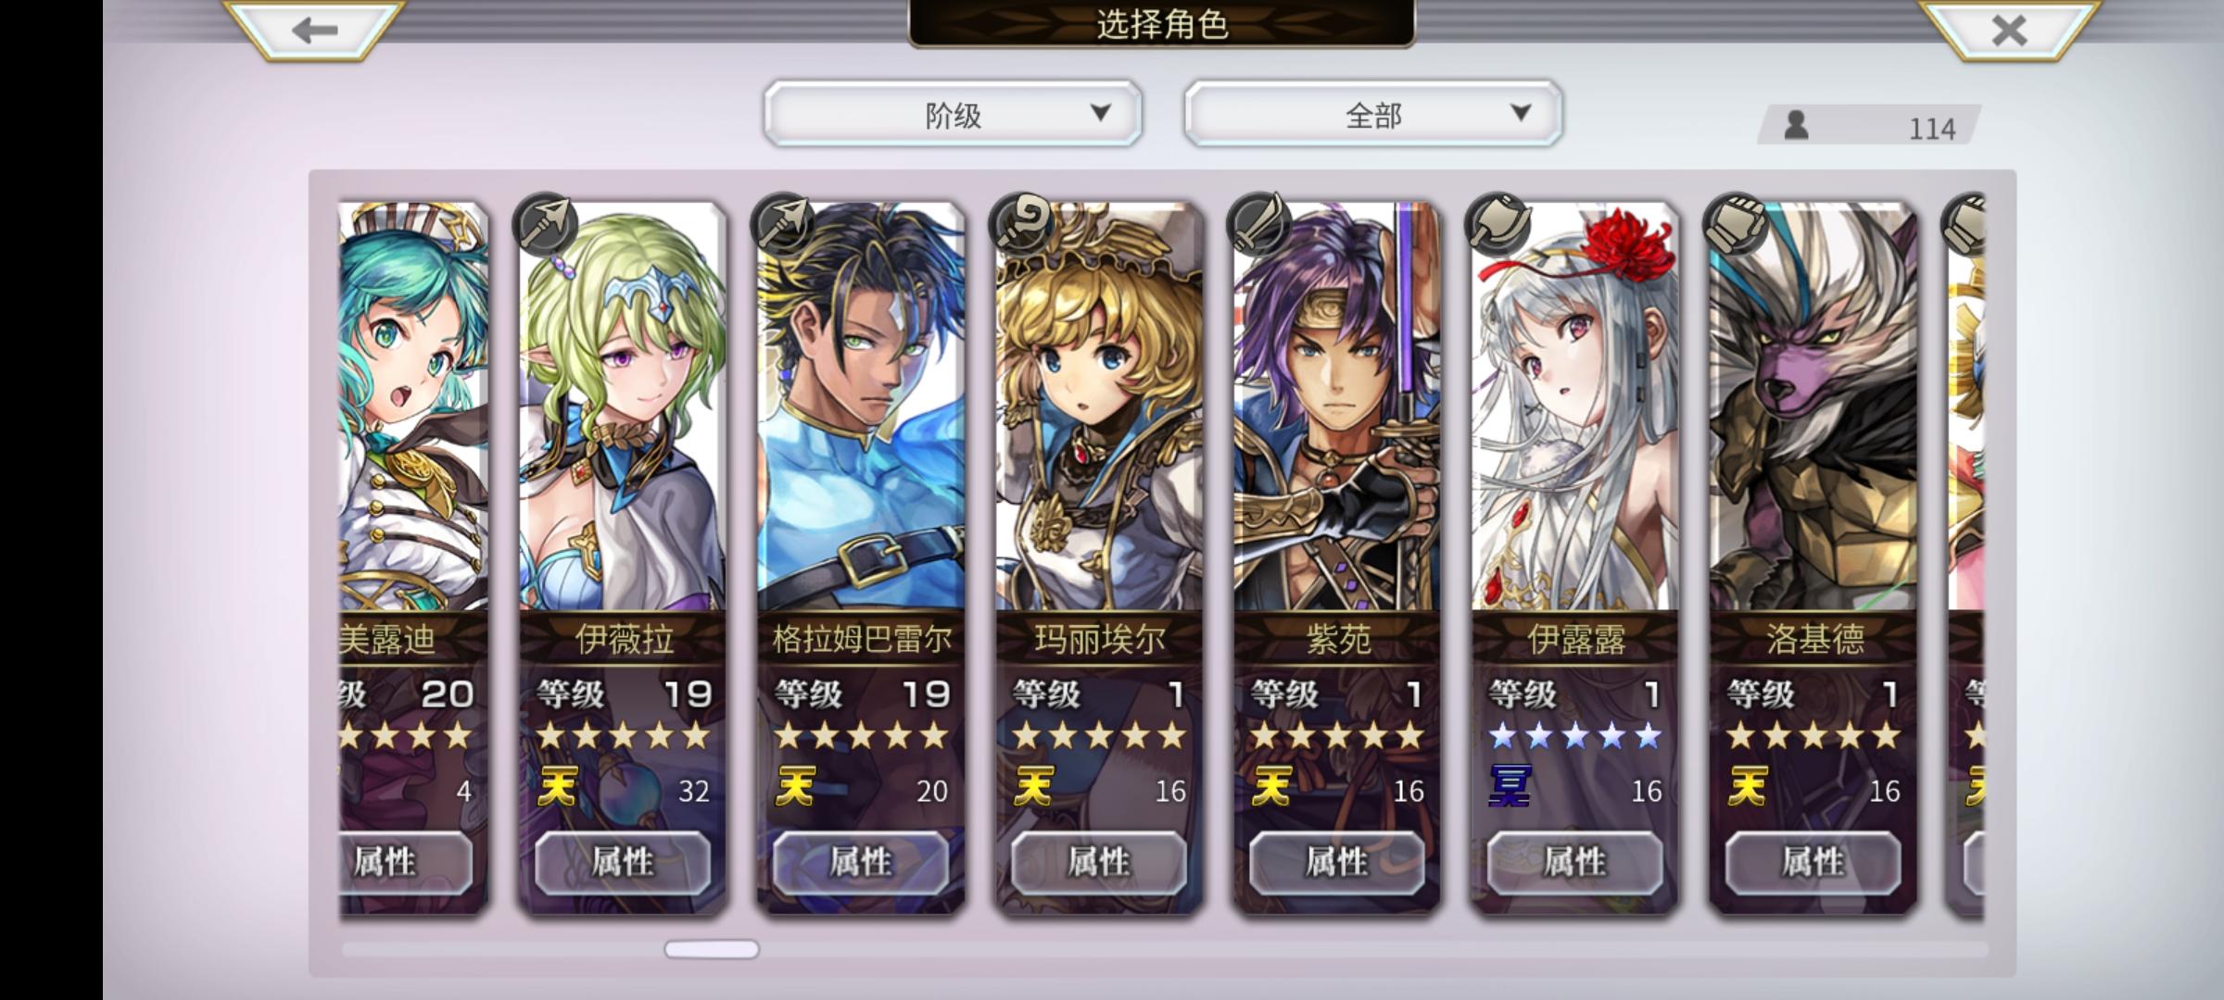Image resolution: width=2224 pixels, height=1000 pixels.
Task: Click the sword icon on 紫苑
Action: tap(1259, 224)
